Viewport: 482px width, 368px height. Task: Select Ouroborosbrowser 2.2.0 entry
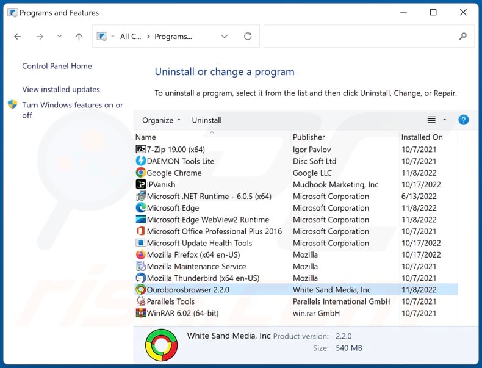tap(297, 290)
